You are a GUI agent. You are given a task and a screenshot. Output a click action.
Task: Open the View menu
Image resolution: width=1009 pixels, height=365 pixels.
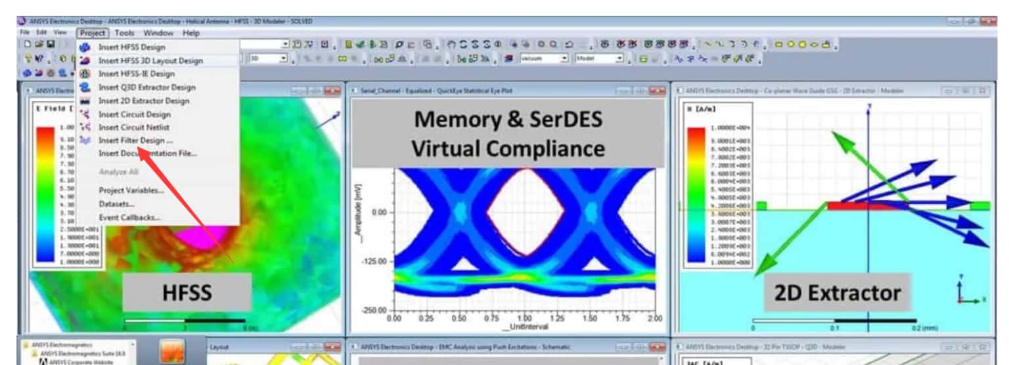[x=60, y=32]
